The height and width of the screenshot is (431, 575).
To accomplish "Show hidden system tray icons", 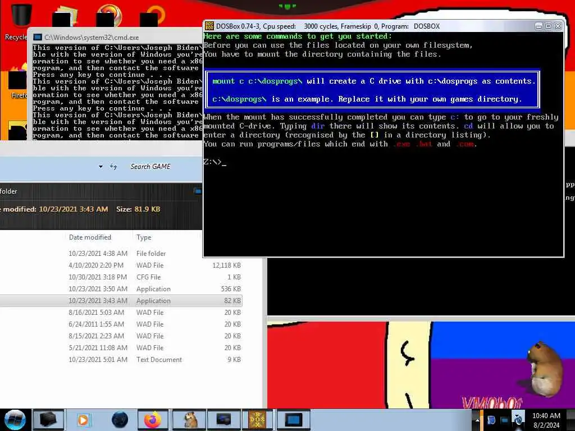I will tap(477, 420).
